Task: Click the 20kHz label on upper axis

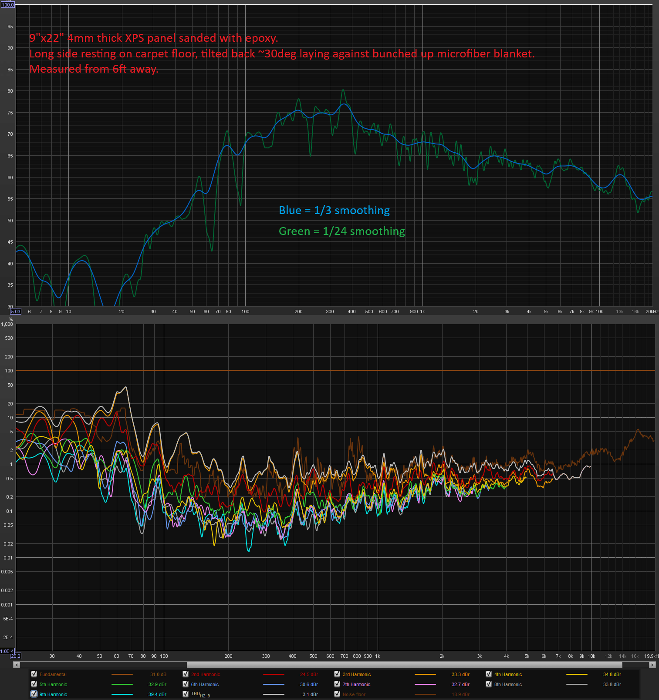Action: (652, 311)
